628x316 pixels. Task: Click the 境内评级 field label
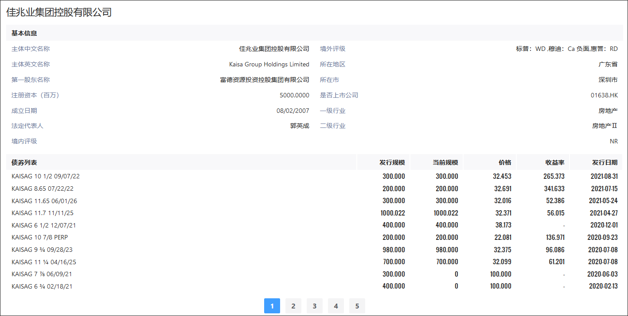(x=24, y=141)
